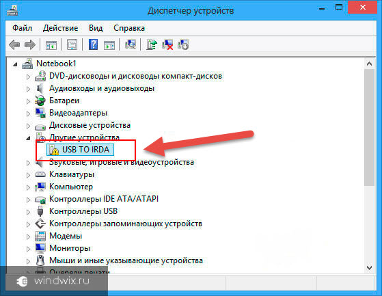Screen dimensions: 382x296
Task: Click the vertical scrollbar thumb
Action: [x=369, y=127]
